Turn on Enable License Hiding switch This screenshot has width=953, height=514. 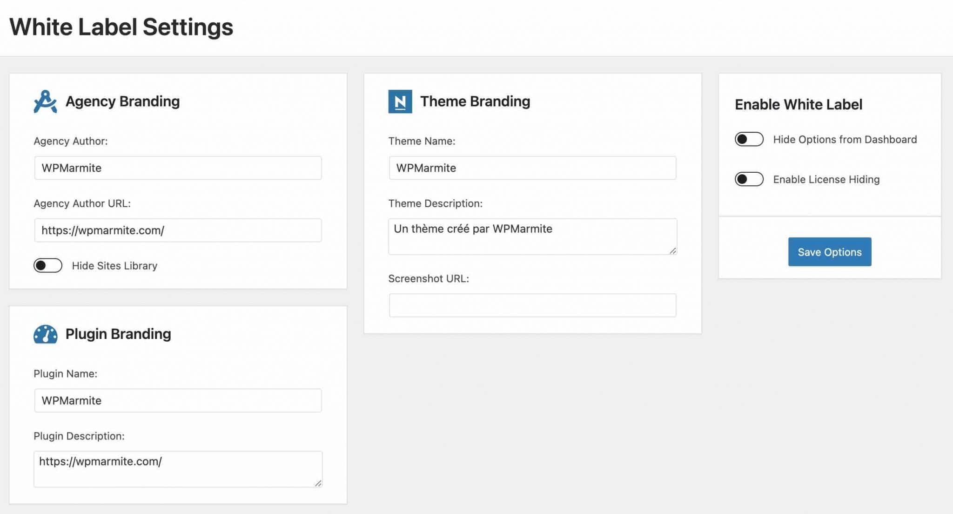[x=749, y=179]
